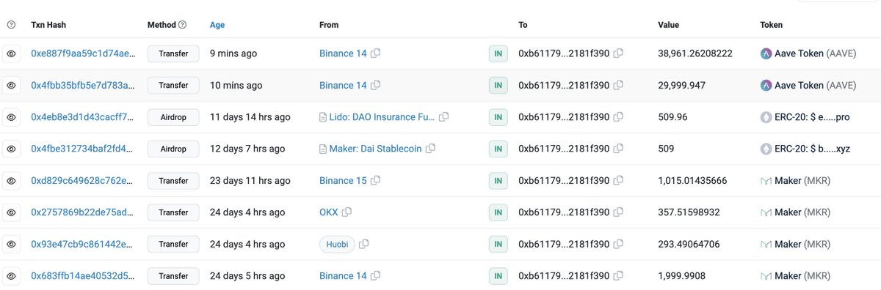Open transaction hash 0x2757869b22de75ad

pos(83,212)
